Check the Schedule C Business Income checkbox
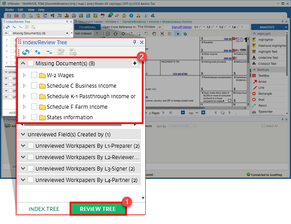The width and height of the screenshot is (291, 224). 34,85
